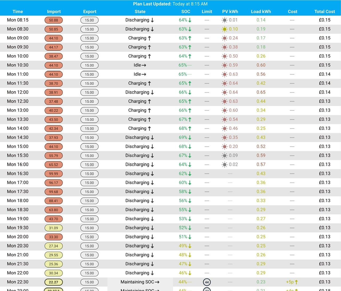Click the State column header
This screenshot has height=291, width=341.
tap(140, 11)
